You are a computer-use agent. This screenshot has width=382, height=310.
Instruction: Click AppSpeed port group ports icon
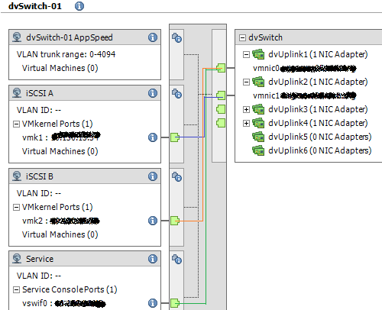[x=176, y=38]
